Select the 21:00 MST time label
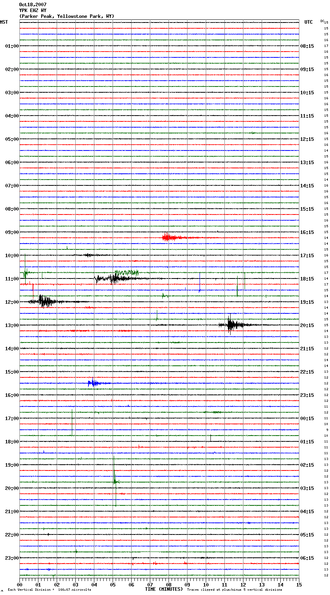330x595 pixels. tap(12, 512)
